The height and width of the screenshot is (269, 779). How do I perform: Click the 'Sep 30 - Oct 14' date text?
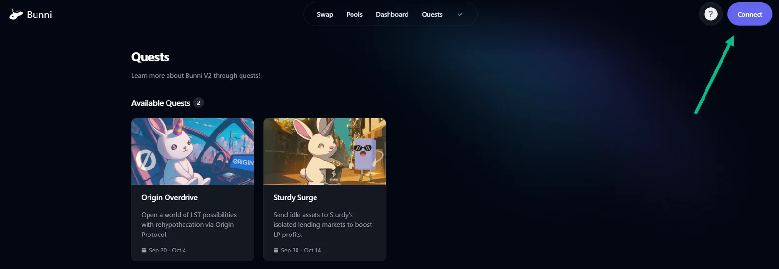point(301,250)
